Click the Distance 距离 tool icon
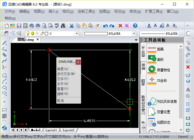Image resolution: width=194 pixels, height=140 pixels. pos(152,49)
